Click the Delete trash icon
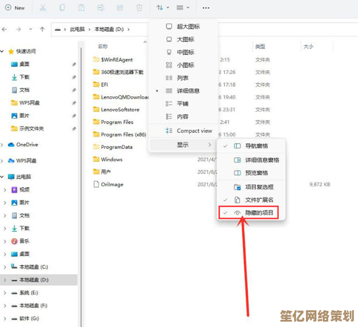 pos(139,8)
